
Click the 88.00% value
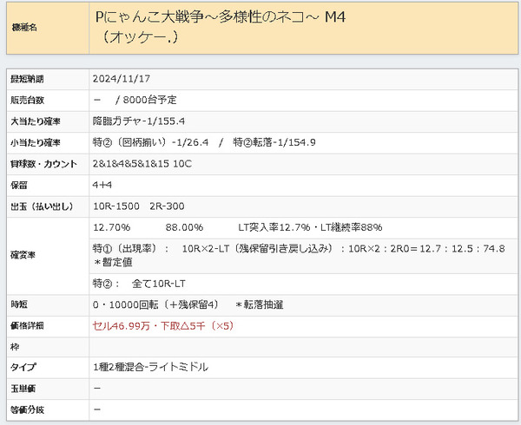pyautogui.click(x=184, y=227)
